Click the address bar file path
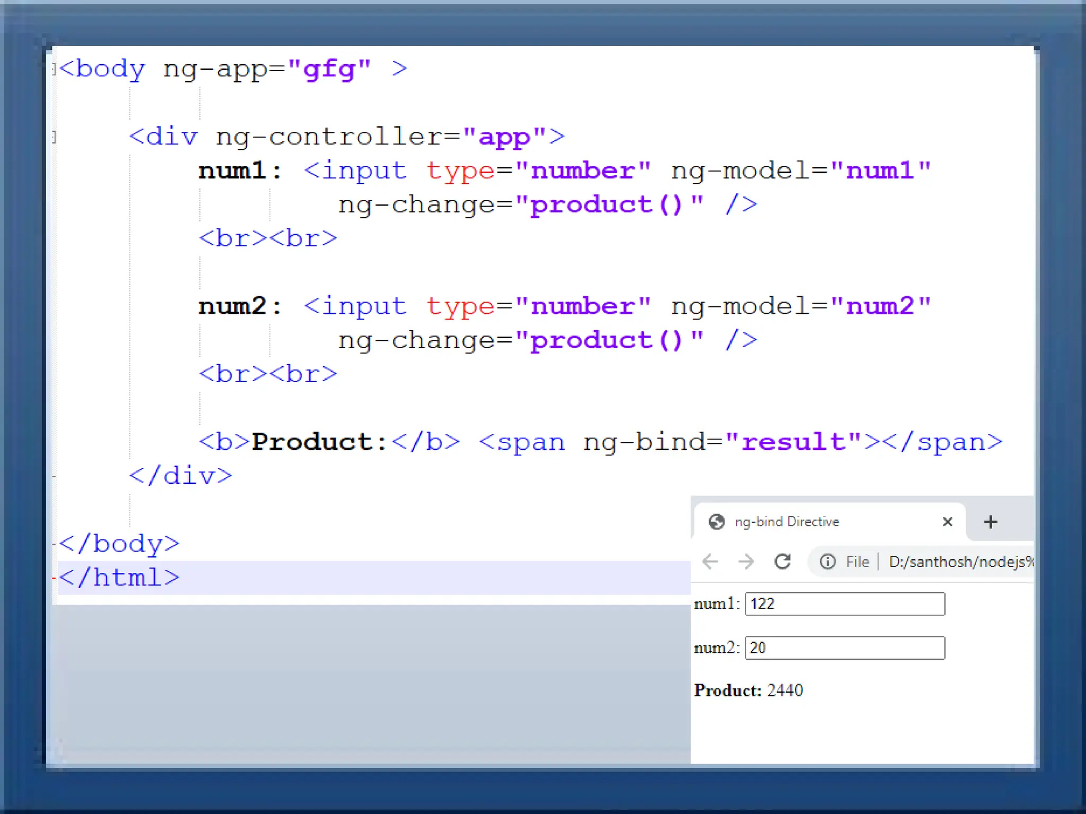Viewport: 1086px width, 814px height. pos(960,561)
